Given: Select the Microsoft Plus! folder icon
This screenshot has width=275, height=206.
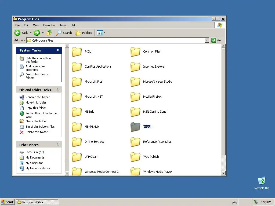Looking at the screenshot, I should [x=77, y=82].
